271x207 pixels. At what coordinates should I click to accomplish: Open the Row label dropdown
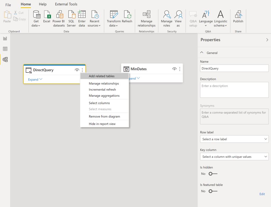point(234,139)
